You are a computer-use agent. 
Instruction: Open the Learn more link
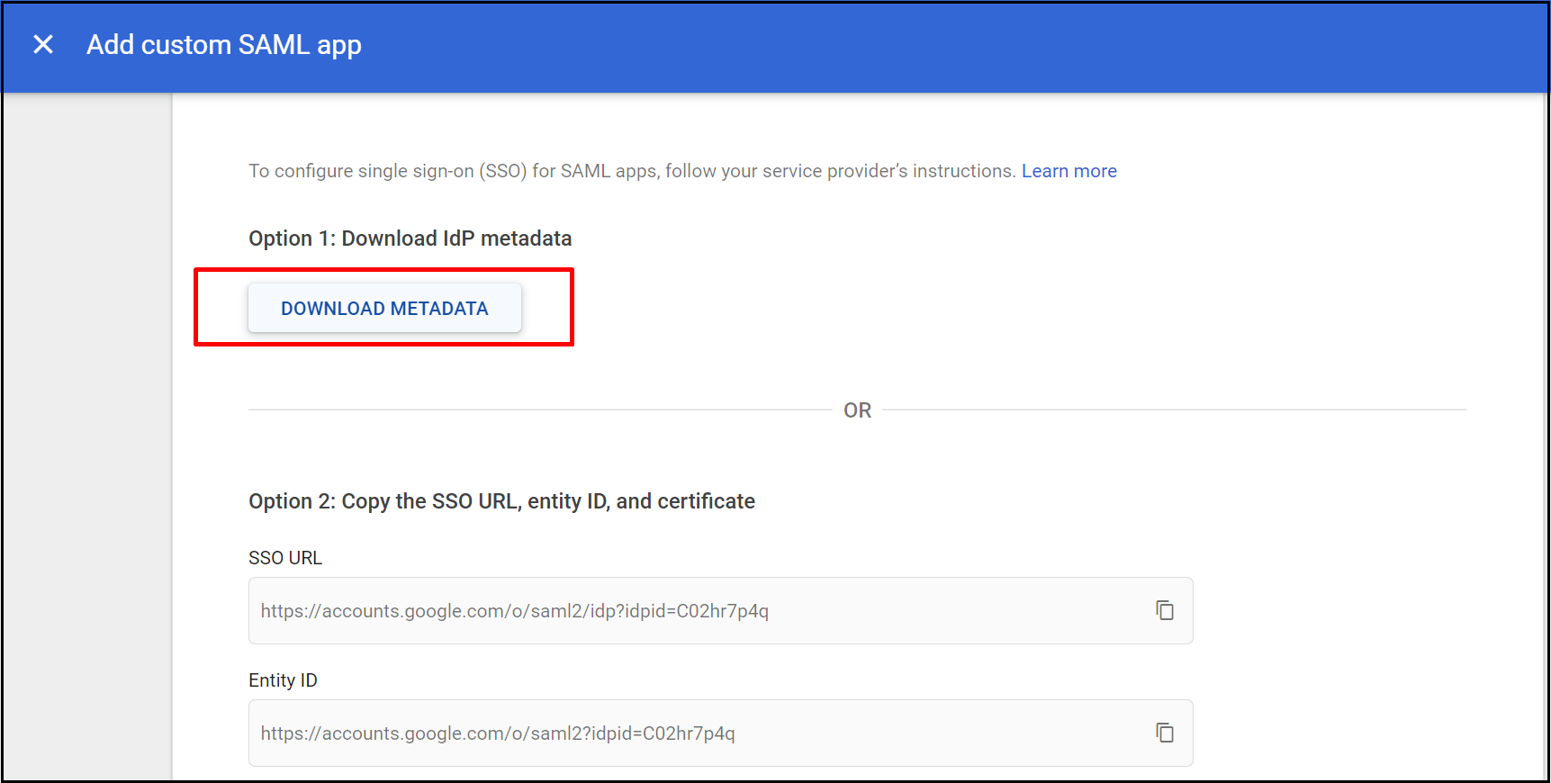pyautogui.click(x=1069, y=171)
